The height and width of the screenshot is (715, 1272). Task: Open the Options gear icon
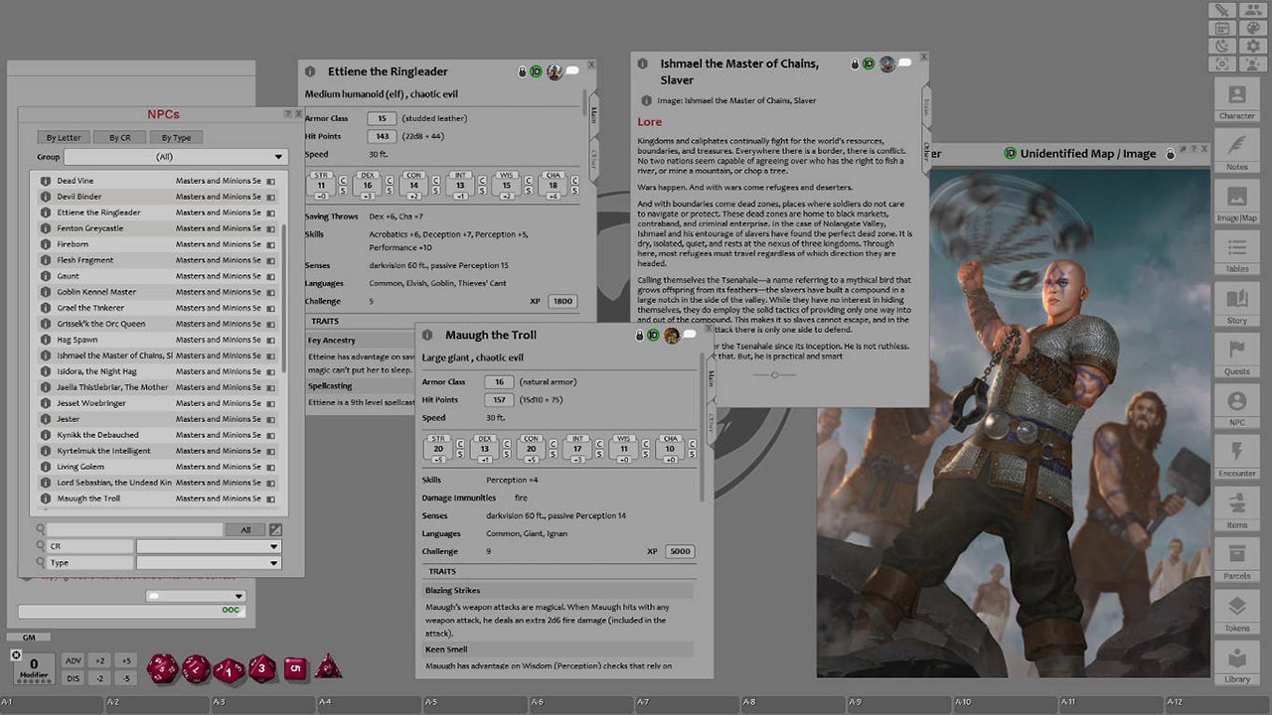[1253, 46]
